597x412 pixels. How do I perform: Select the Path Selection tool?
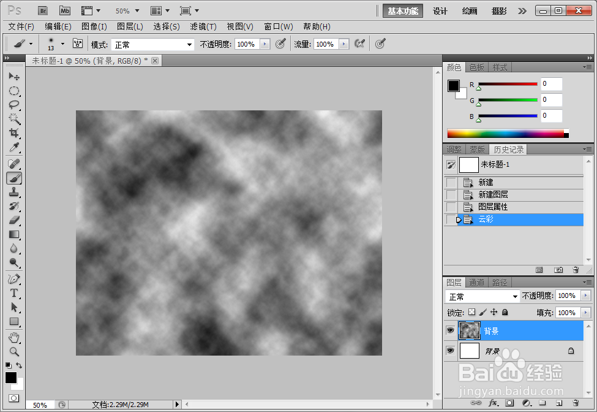[14, 307]
